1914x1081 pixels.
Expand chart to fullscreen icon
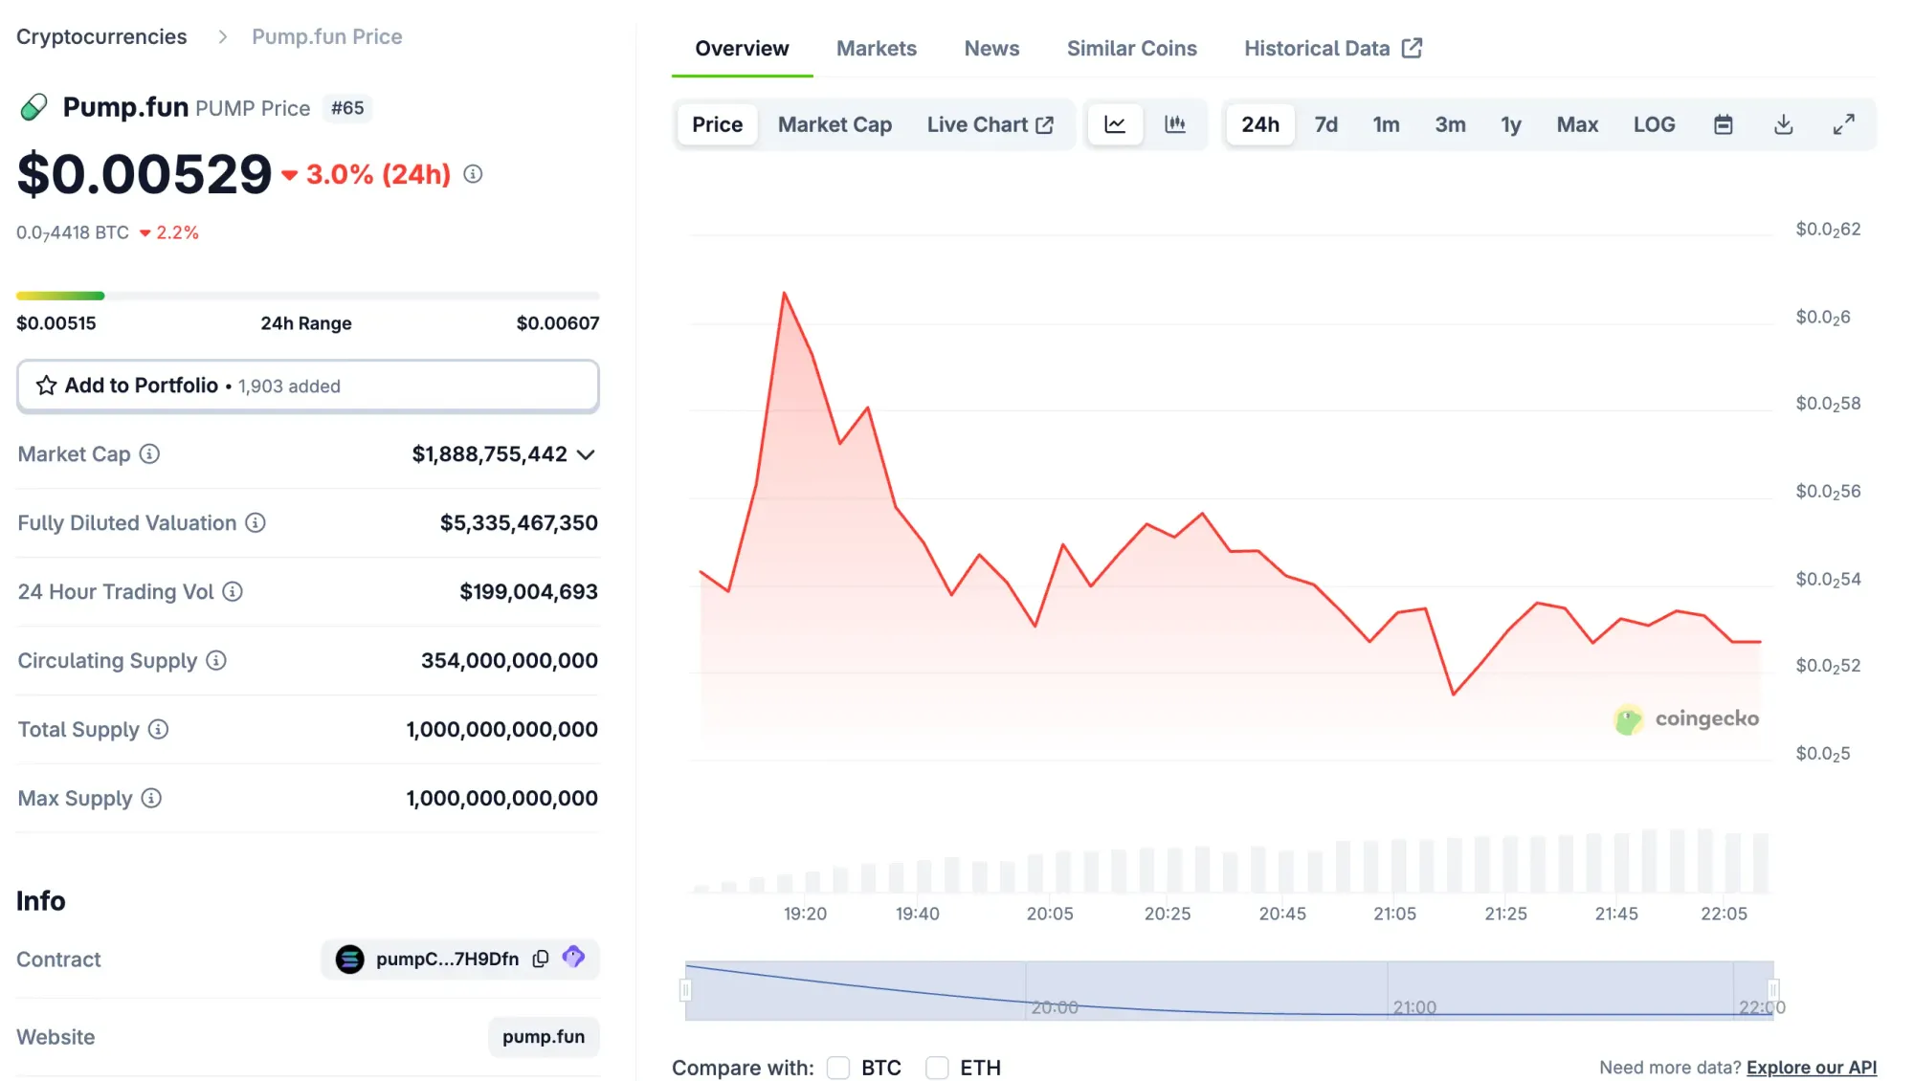coord(1844,124)
